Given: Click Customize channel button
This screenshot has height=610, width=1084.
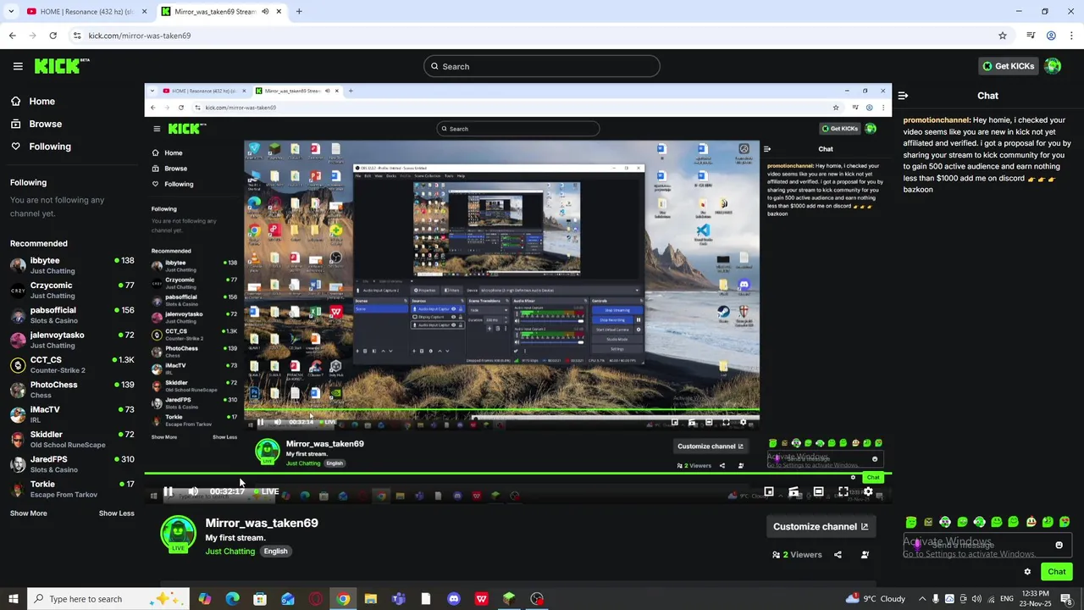Looking at the screenshot, I should click(820, 526).
